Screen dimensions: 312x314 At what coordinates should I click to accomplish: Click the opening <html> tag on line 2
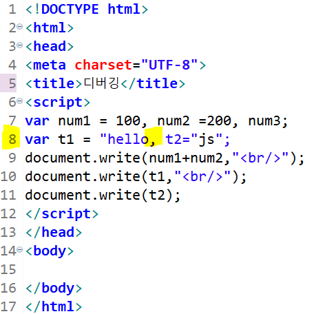click(50, 28)
